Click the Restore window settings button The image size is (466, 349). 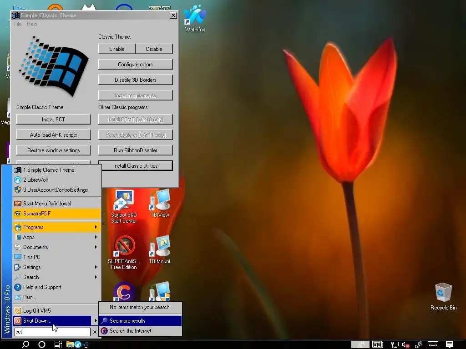click(54, 150)
